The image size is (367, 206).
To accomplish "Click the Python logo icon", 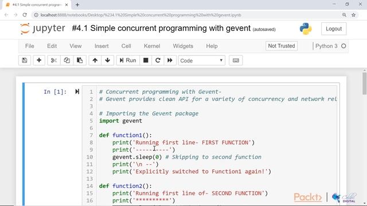I will [306, 29].
